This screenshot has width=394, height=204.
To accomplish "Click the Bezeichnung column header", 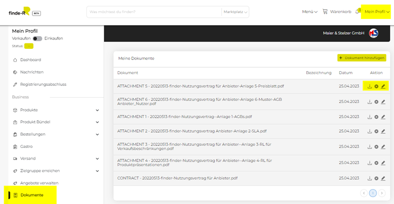I will coord(319,73).
